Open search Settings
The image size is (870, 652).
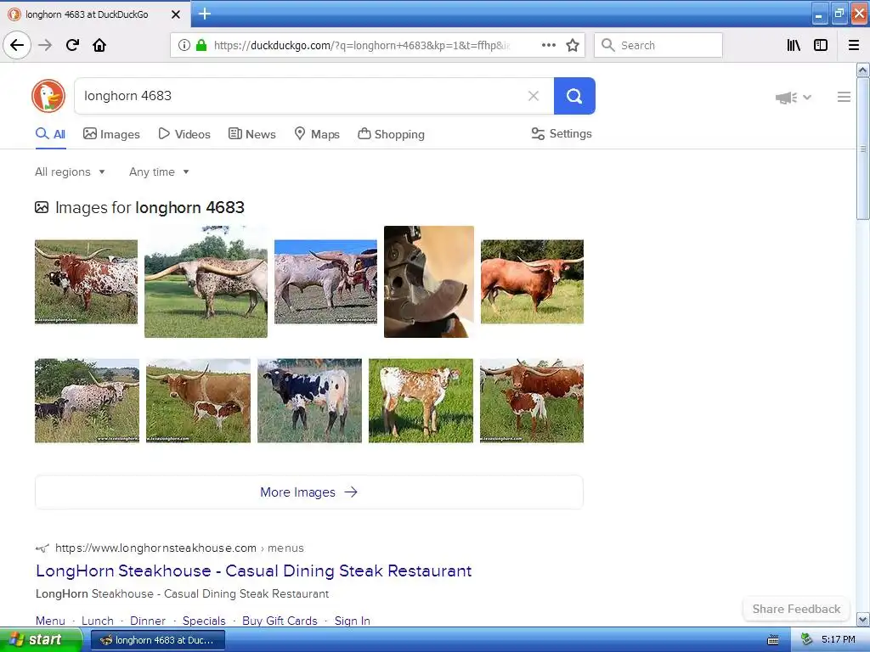[562, 133]
